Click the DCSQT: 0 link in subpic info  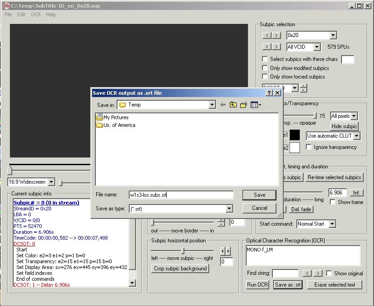click(24, 244)
